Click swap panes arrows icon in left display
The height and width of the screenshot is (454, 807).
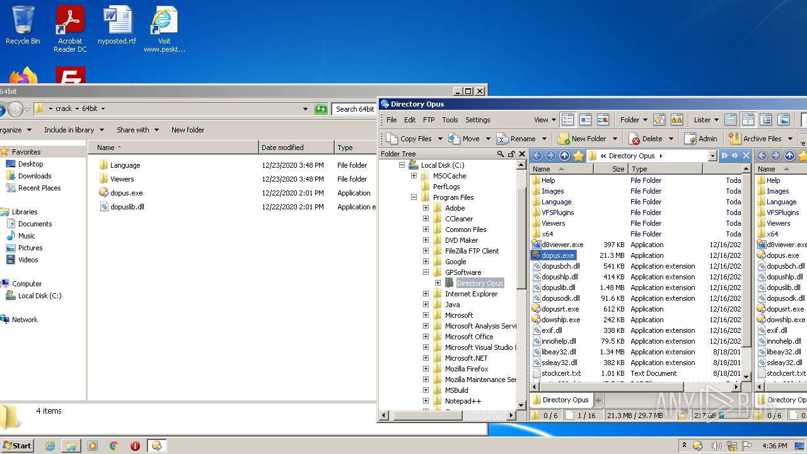tap(735, 156)
